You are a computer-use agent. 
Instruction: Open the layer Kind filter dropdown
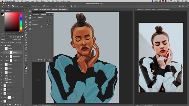pos(5,37)
